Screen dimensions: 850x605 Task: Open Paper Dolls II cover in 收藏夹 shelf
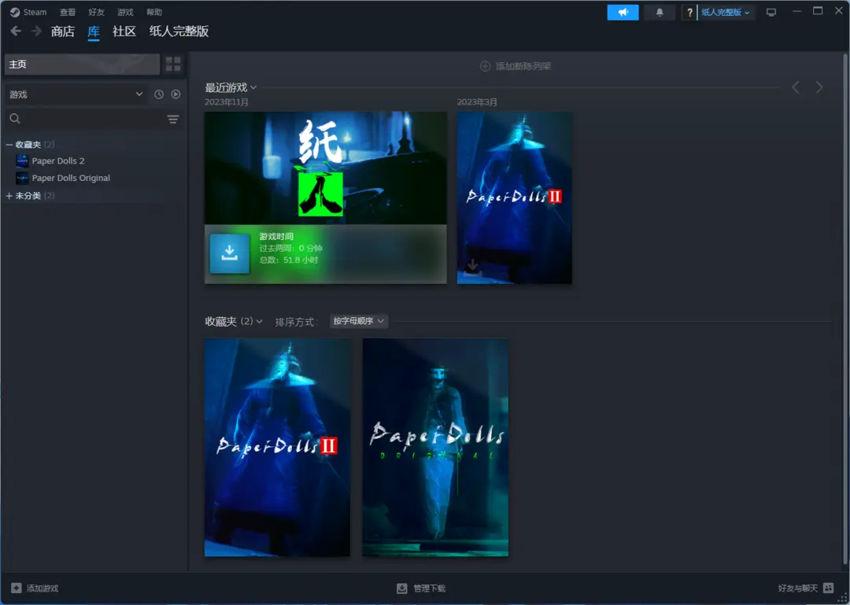coord(277,447)
